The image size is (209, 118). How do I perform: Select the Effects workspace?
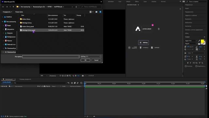137,1
